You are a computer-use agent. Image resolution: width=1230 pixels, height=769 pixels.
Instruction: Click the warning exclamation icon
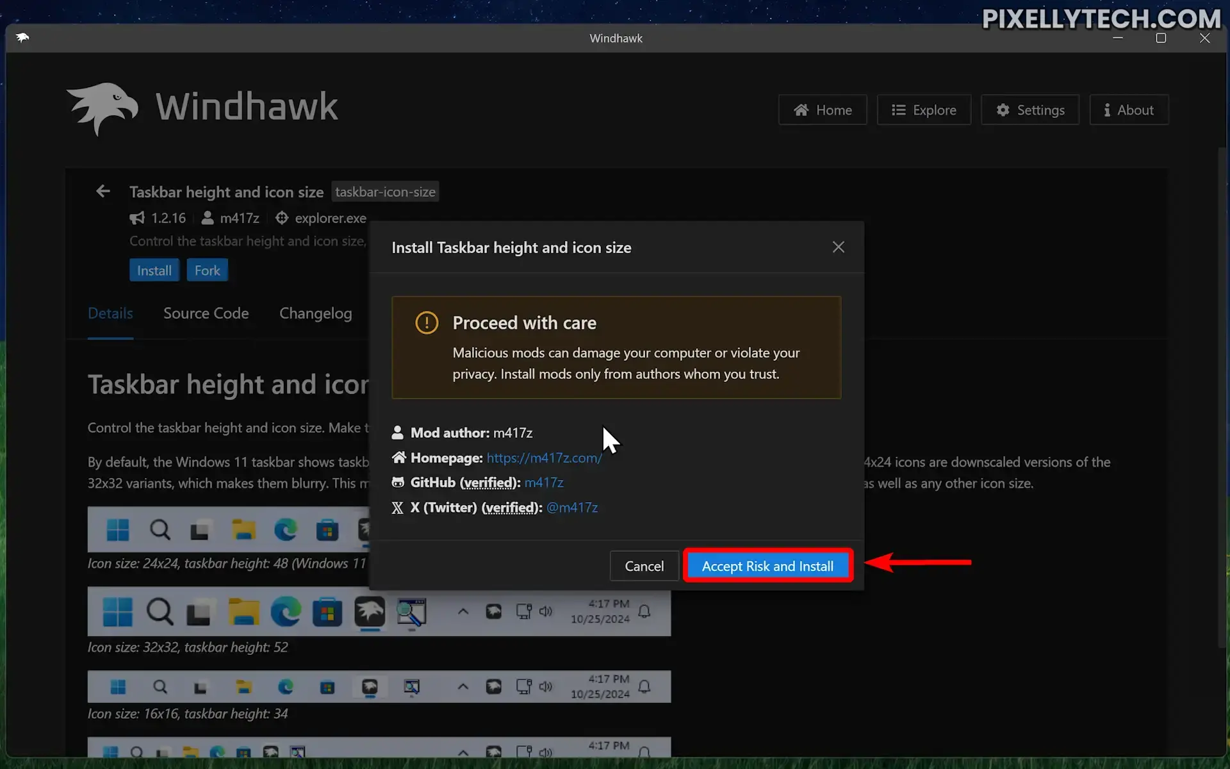pyautogui.click(x=427, y=322)
